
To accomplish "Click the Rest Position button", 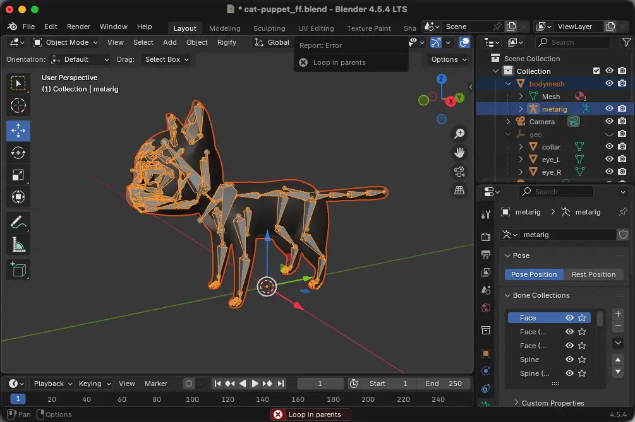I will point(593,274).
